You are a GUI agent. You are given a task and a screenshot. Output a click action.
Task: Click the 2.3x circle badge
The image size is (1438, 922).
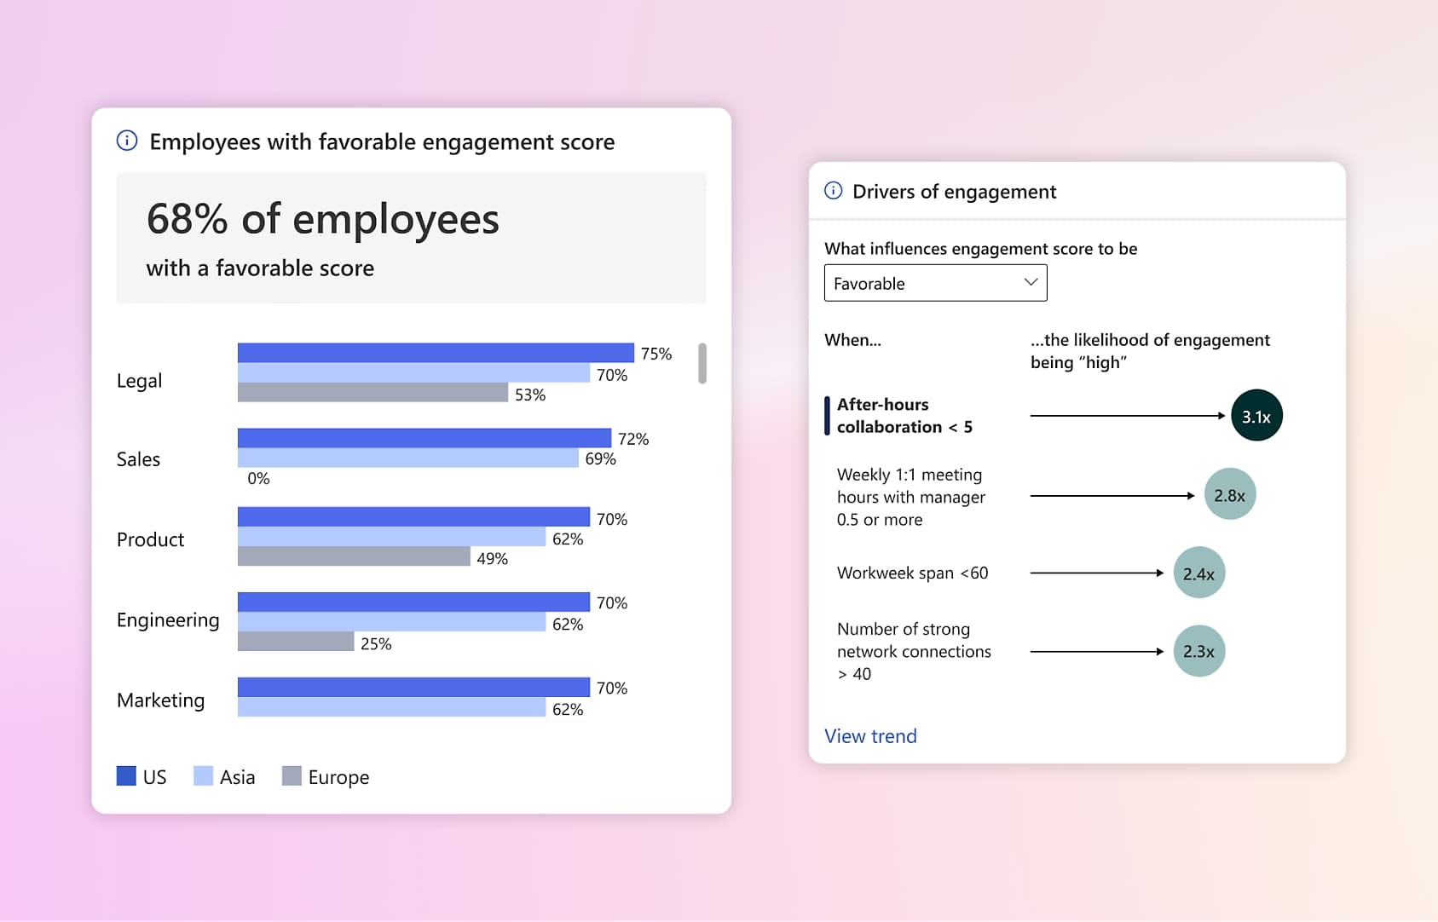pyautogui.click(x=1198, y=651)
